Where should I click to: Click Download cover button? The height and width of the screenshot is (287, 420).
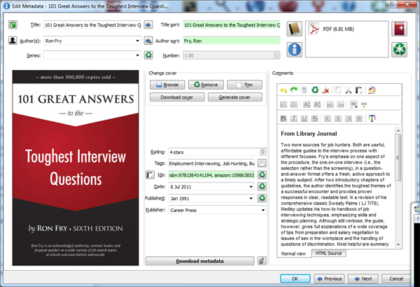(x=177, y=97)
